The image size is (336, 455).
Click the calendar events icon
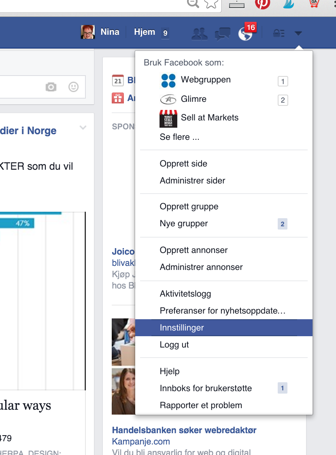tap(118, 81)
